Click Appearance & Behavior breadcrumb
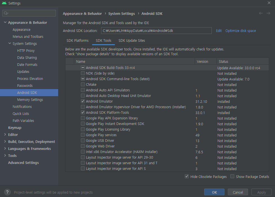275x197 pixels. click(82, 13)
